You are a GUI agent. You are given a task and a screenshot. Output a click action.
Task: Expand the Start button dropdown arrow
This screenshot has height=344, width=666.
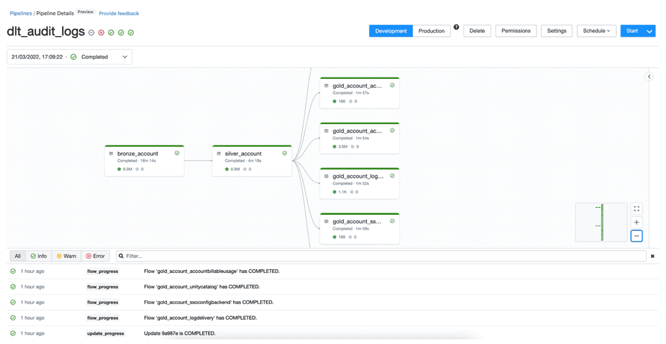coord(650,31)
